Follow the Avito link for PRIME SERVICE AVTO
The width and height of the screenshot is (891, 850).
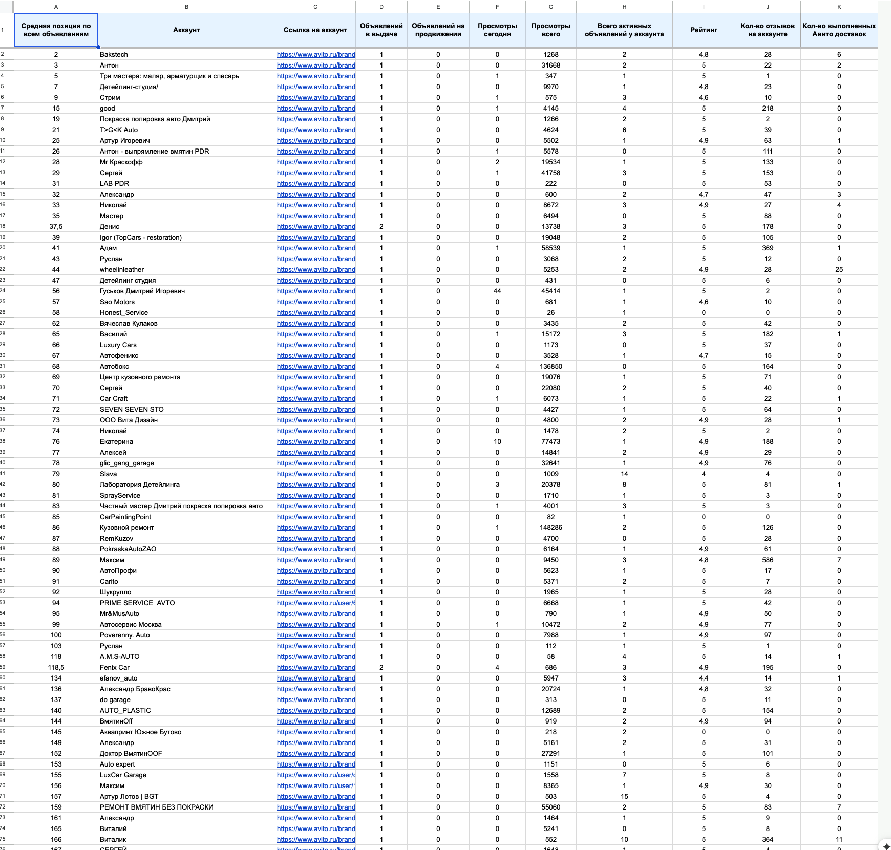pyautogui.click(x=316, y=603)
